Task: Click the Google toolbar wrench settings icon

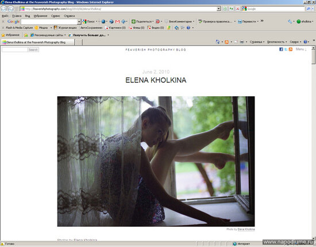Action: coord(290,21)
